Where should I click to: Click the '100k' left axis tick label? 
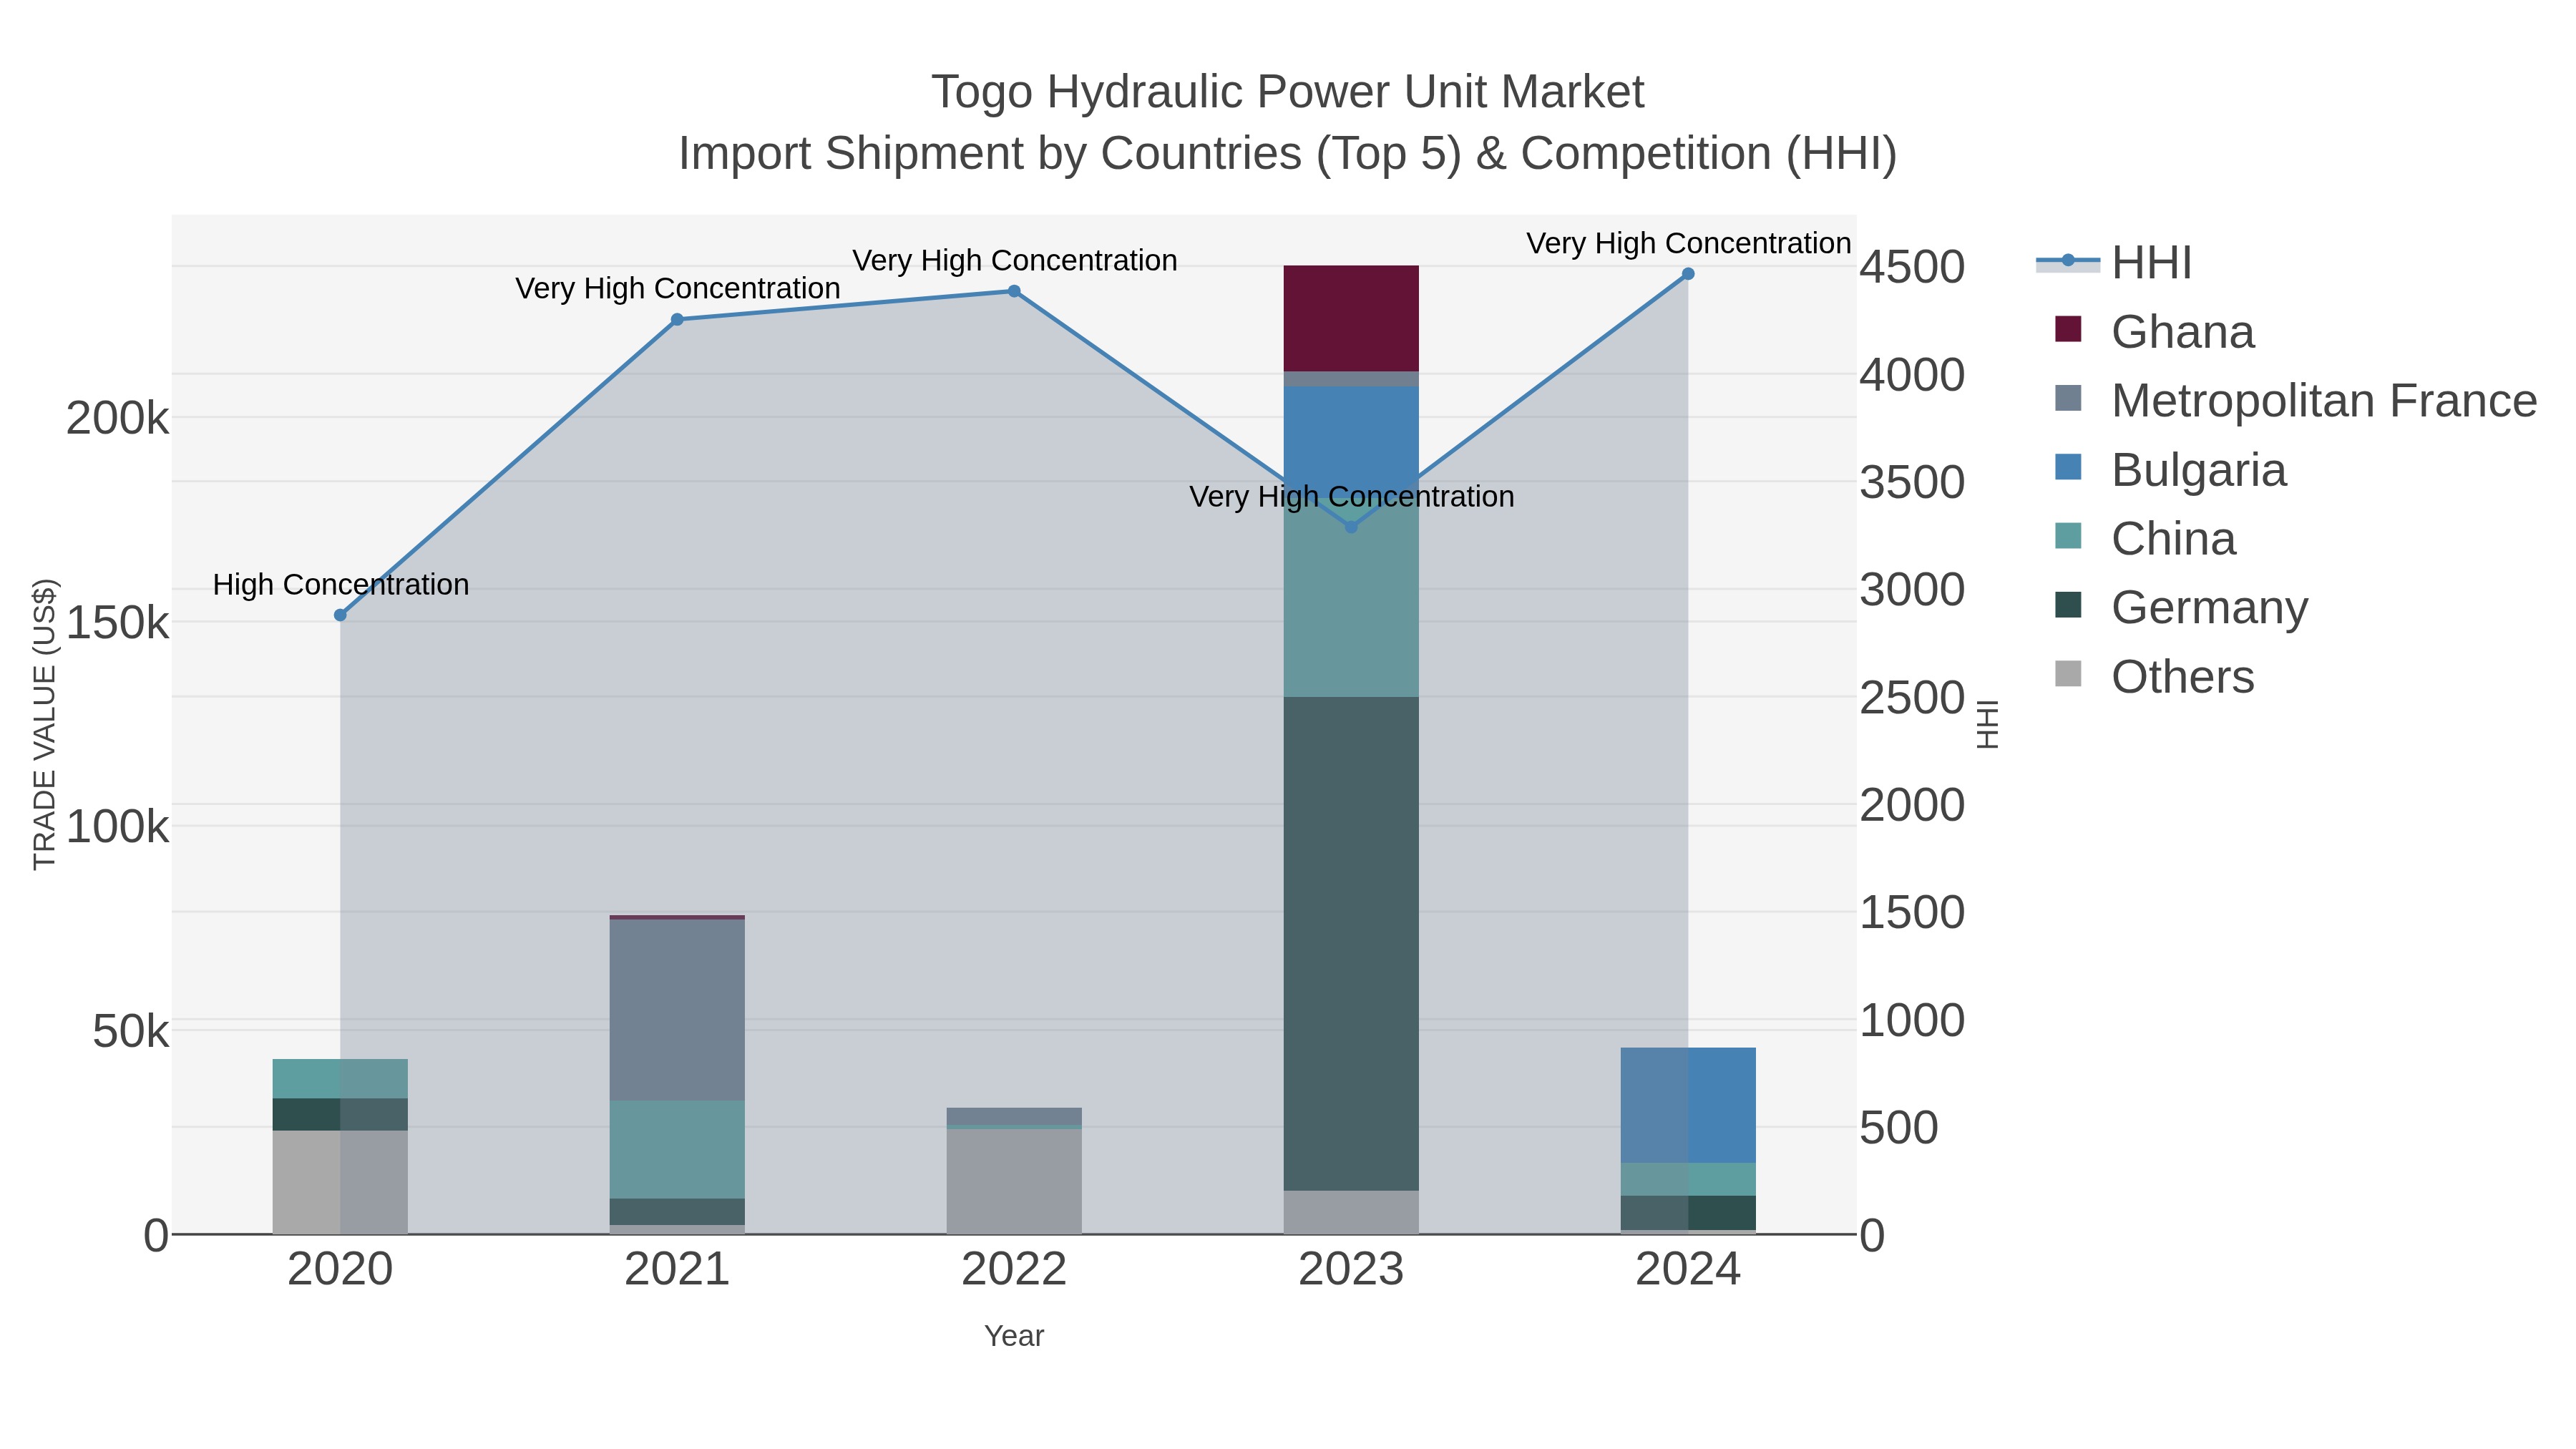(x=117, y=827)
